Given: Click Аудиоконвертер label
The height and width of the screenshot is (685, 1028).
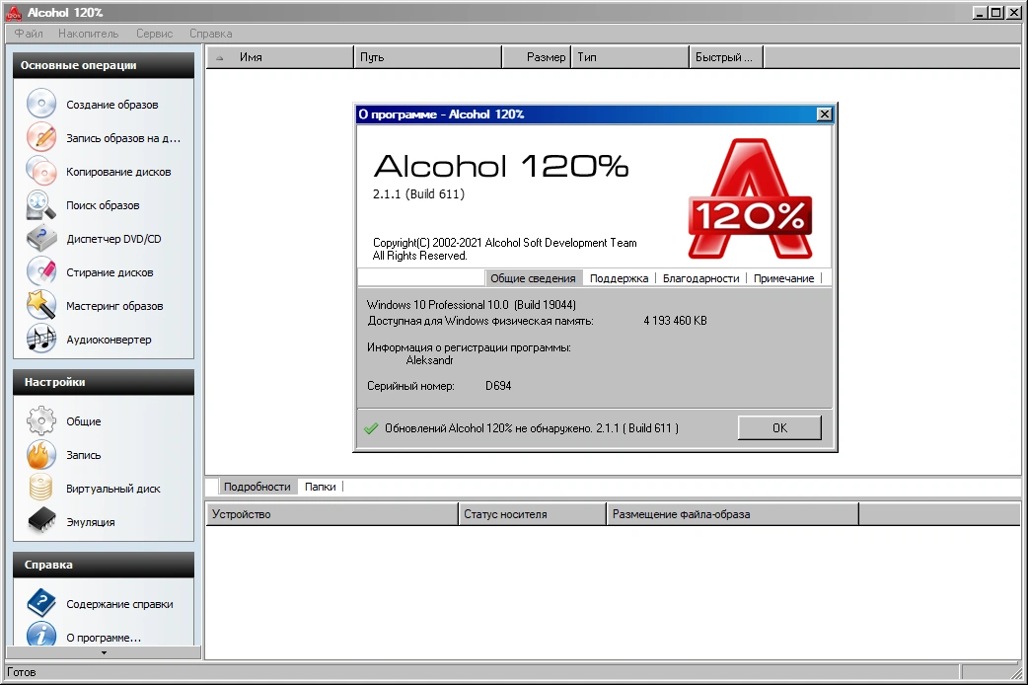Looking at the screenshot, I should [109, 340].
